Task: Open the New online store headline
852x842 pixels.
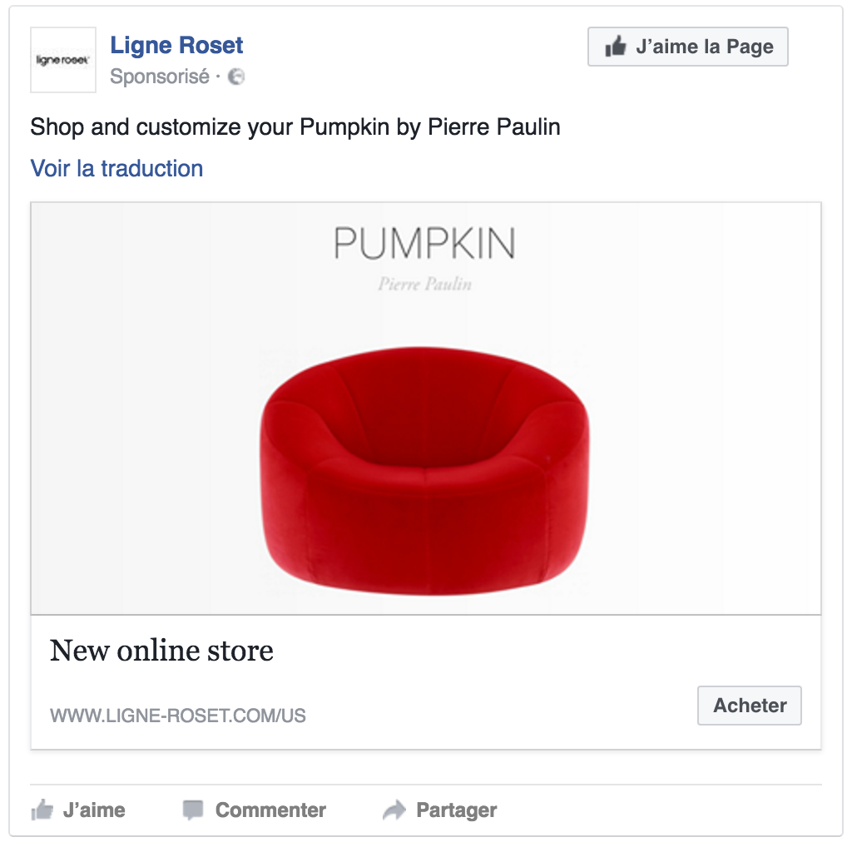Action: coord(161,651)
